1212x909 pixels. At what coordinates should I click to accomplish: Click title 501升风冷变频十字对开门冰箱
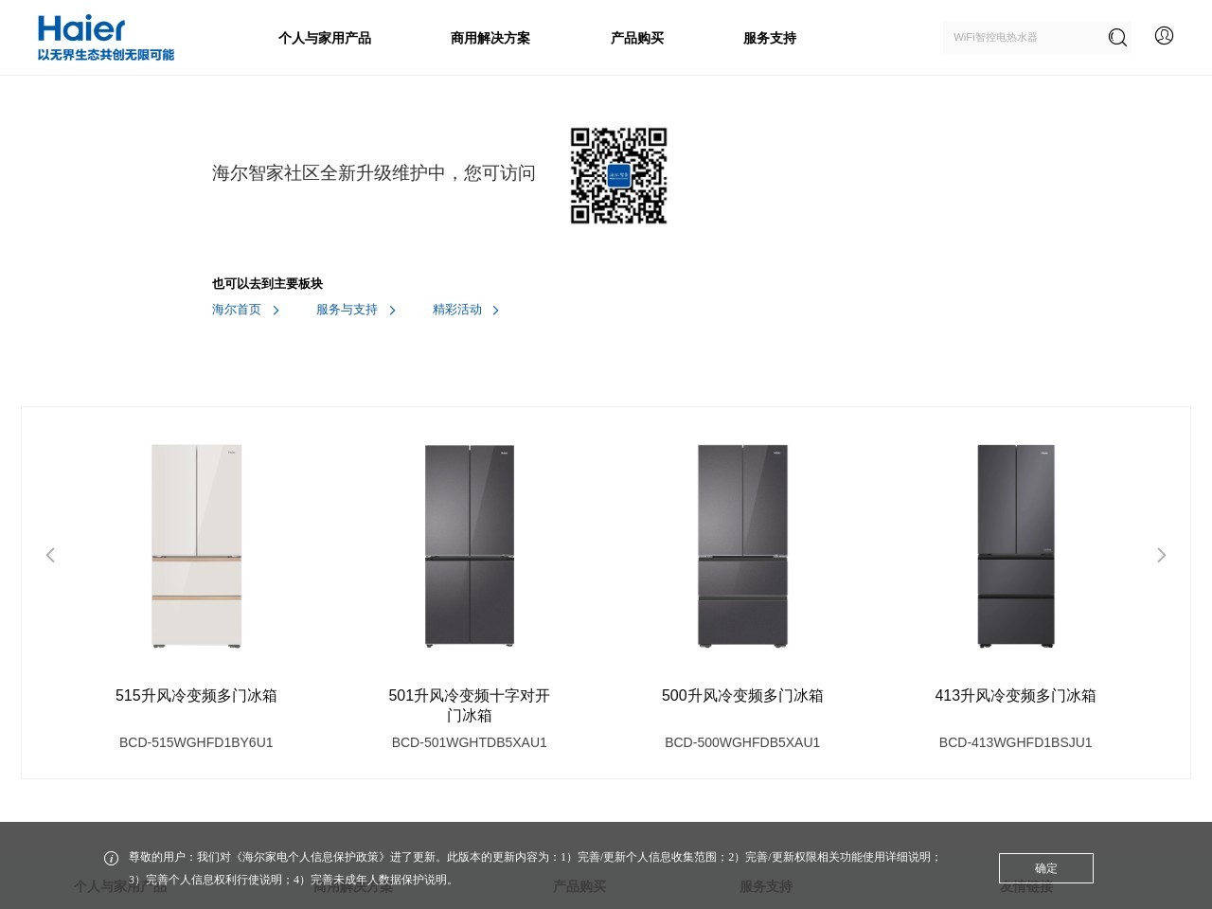(x=470, y=705)
